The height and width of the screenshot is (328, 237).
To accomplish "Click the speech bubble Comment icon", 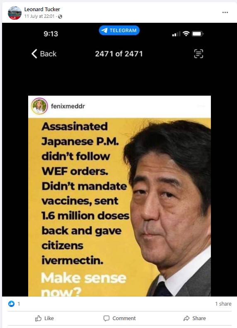I will point(106,318).
